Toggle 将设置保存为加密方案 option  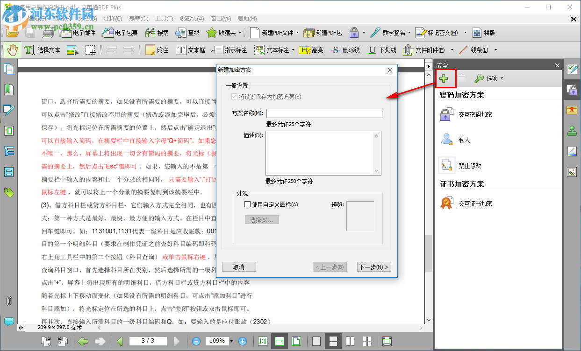pos(233,96)
